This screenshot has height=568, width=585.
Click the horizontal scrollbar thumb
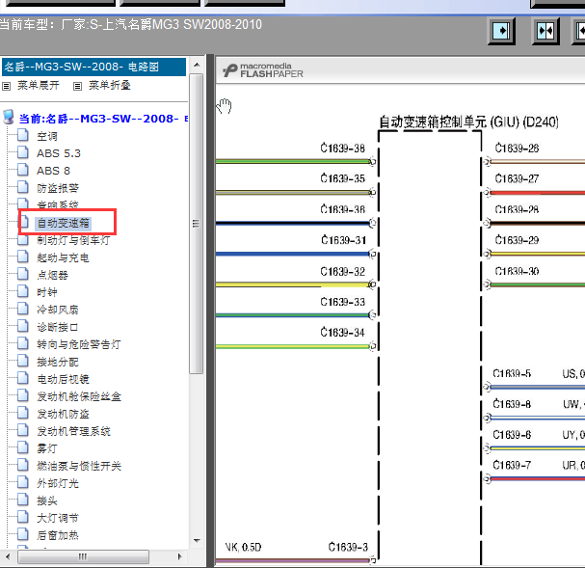(x=83, y=556)
